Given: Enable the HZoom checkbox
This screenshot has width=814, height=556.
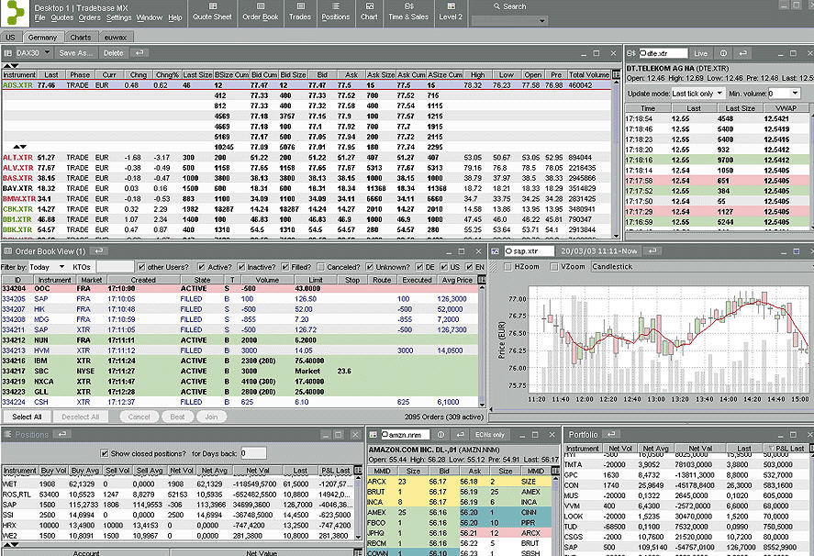Looking at the screenshot, I should point(508,267).
